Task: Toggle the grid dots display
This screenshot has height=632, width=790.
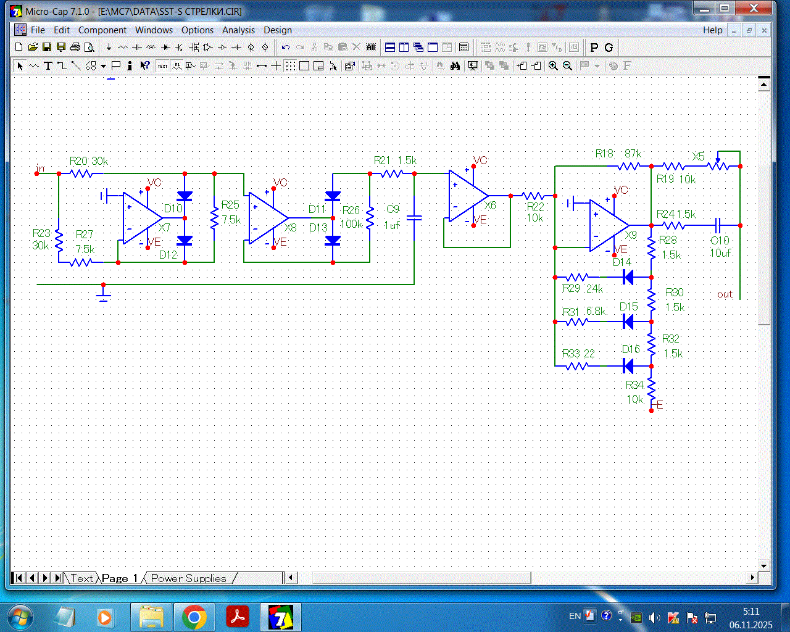Action: tap(290, 66)
